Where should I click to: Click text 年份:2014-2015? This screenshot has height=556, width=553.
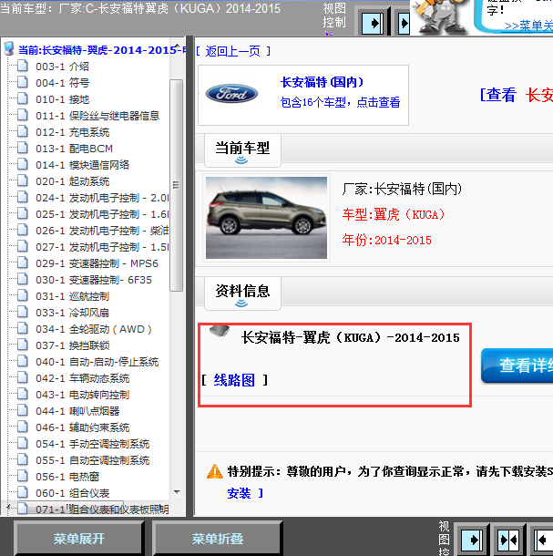[387, 240]
